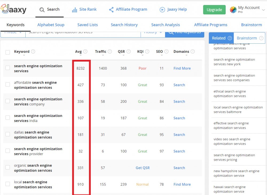Select the Brainstorm panel tab

(x=249, y=38)
